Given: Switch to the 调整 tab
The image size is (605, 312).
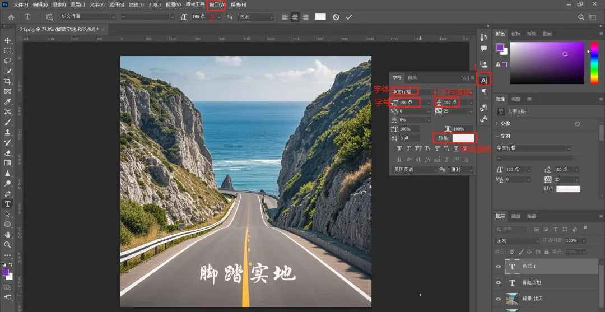Looking at the screenshot, I should pos(516,99).
